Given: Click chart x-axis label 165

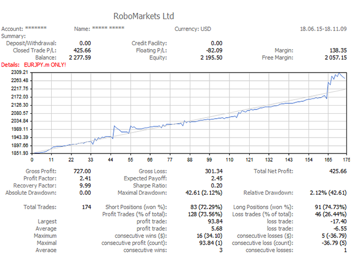Looking at the screenshot, I should [328, 159].
